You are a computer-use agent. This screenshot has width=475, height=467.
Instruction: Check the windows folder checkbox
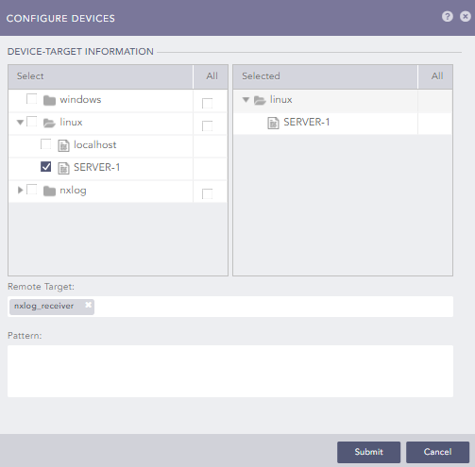(32, 99)
